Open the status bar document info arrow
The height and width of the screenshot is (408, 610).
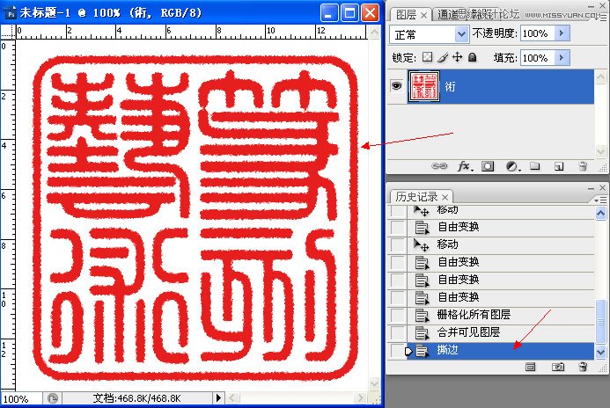coord(218,397)
